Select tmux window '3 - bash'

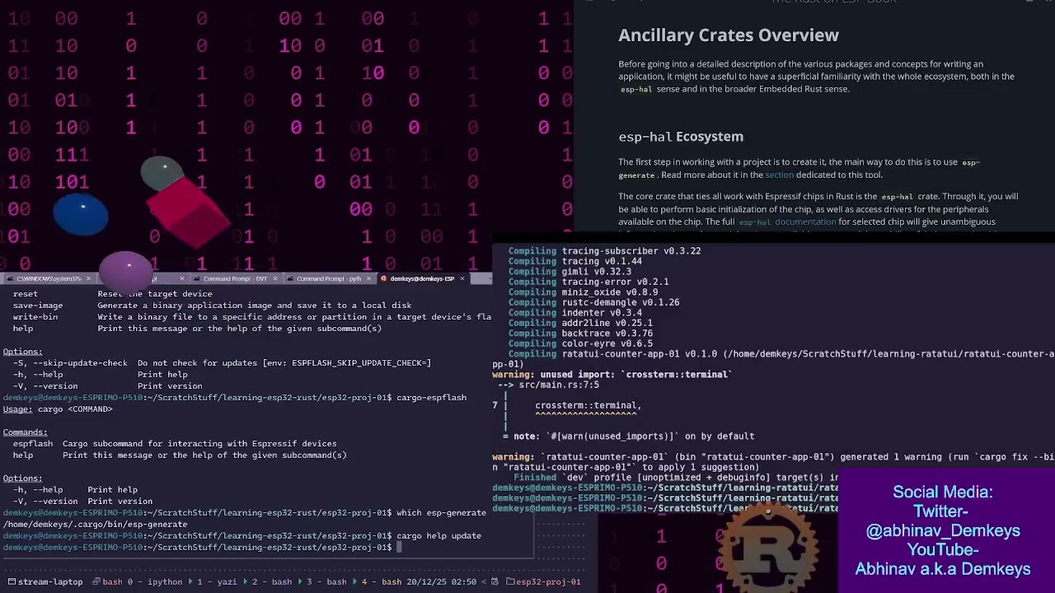[x=326, y=581]
